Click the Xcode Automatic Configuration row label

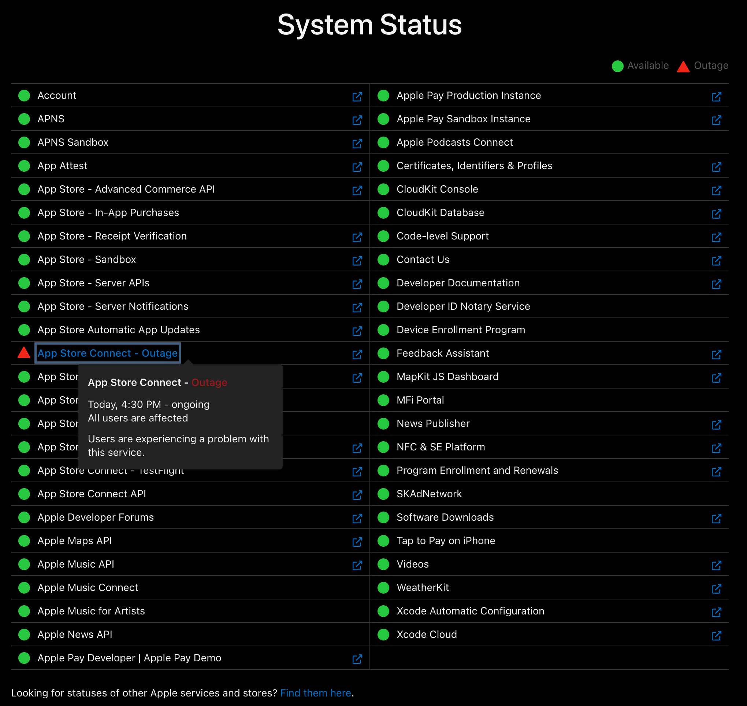(470, 611)
